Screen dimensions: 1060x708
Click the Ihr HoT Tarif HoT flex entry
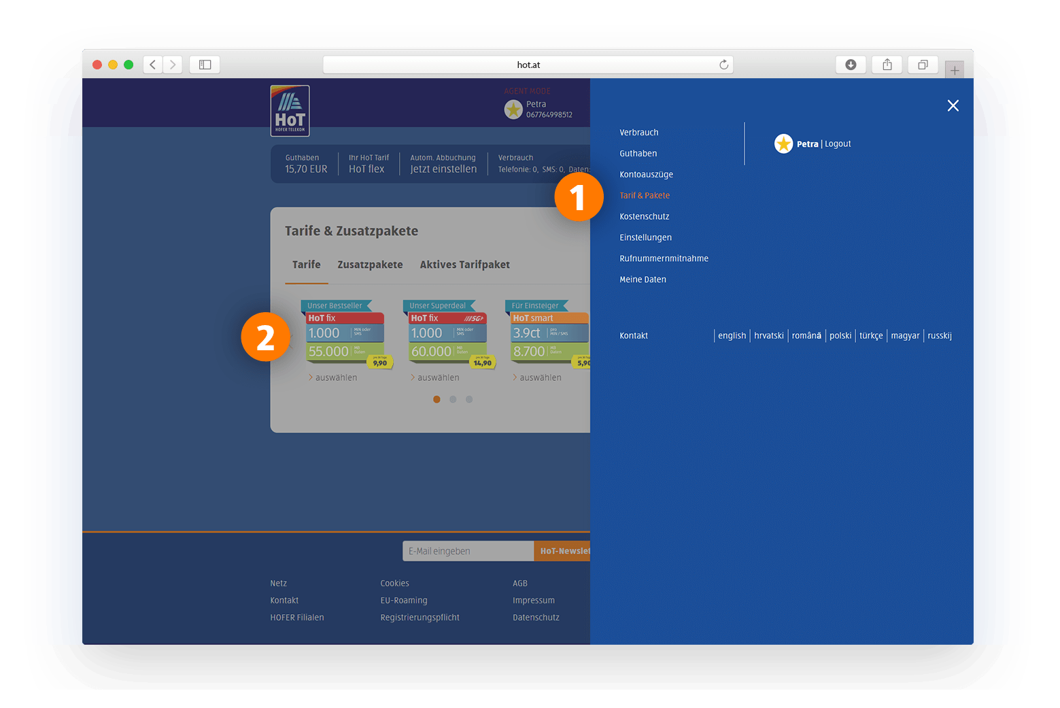[369, 164]
